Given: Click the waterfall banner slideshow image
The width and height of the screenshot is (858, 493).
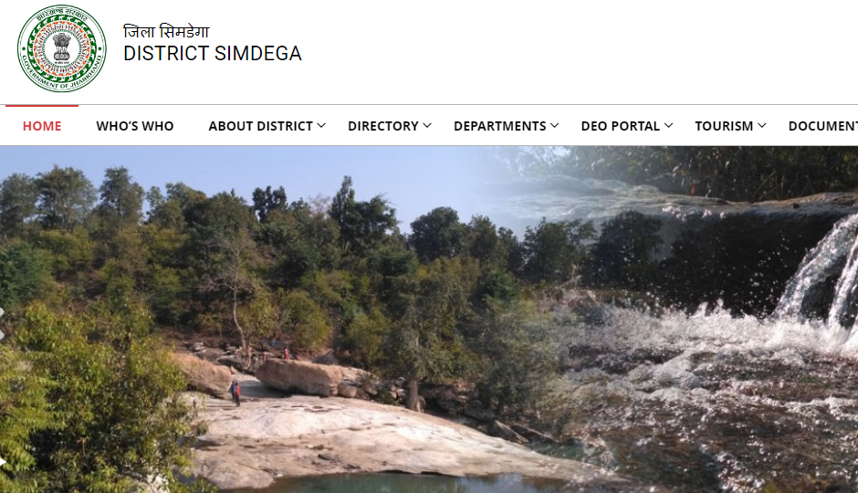Looking at the screenshot, I should (429, 320).
